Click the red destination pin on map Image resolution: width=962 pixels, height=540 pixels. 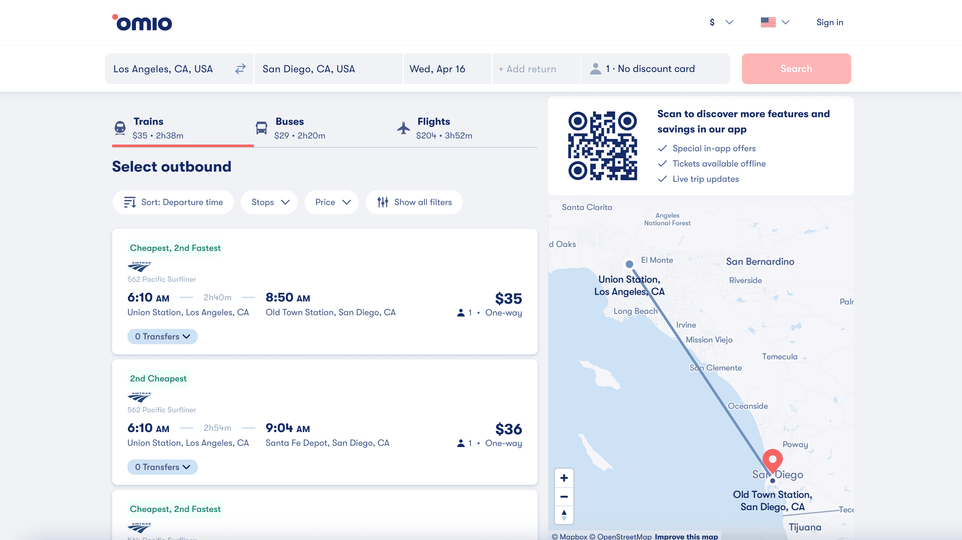pyautogui.click(x=772, y=461)
